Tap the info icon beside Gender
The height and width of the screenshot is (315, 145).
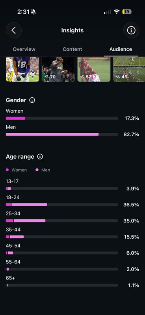pos(32,100)
